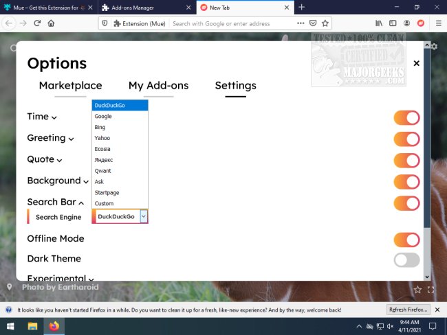Enable the Dark Theme switch

click(x=406, y=260)
